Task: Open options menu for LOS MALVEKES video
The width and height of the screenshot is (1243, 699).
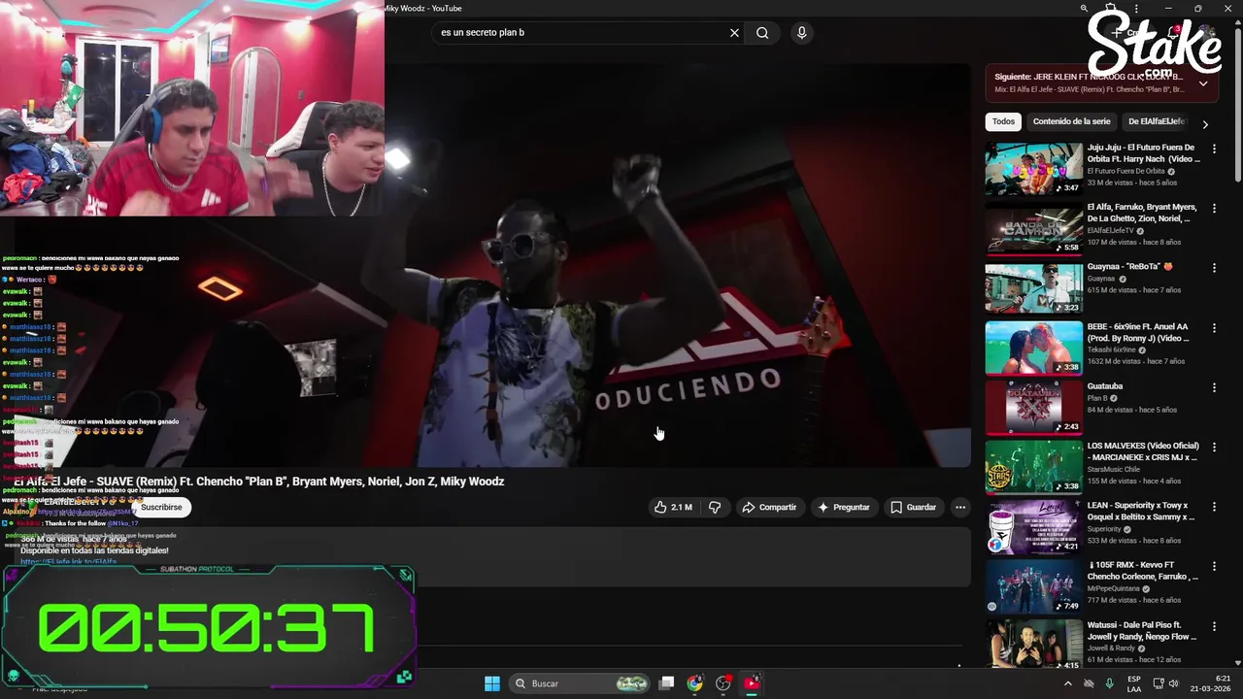Action: [x=1214, y=447]
